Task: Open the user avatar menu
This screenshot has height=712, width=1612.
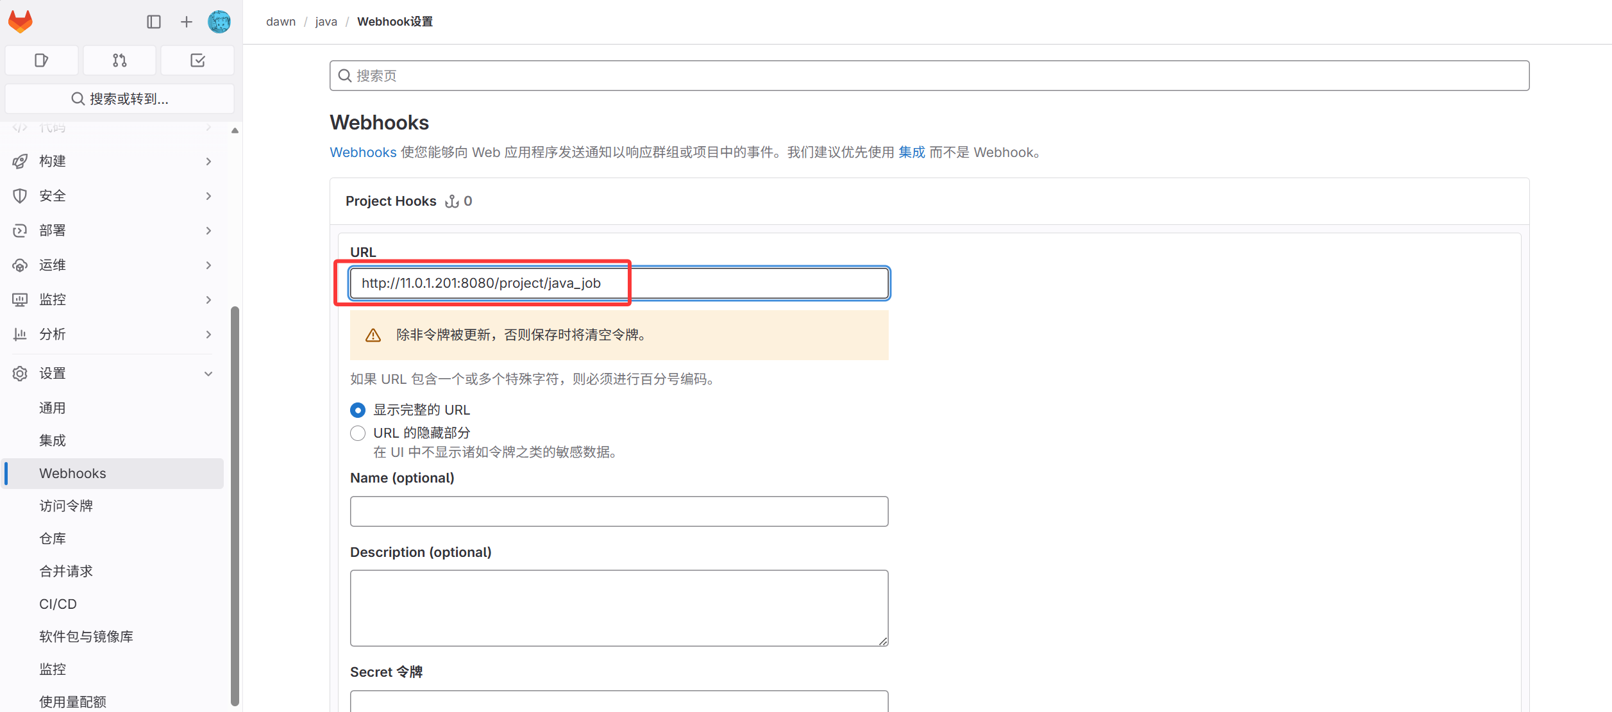Action: click(x=219, y=22)
